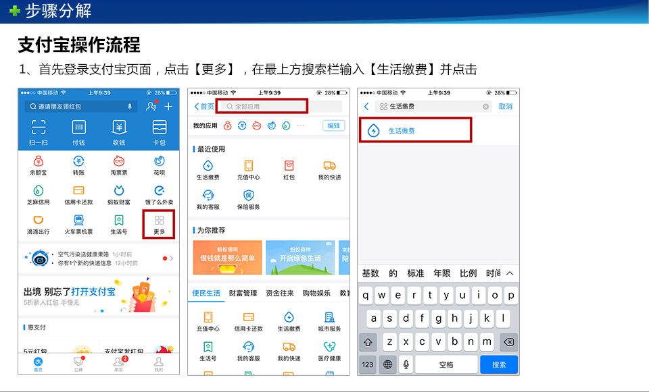Expand the notification row chevron
The width and height of the screenshot is (649, 392).
click(x=171, y=258)
